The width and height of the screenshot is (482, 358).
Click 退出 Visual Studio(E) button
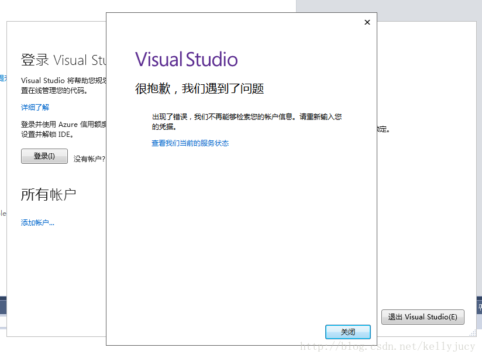(x=423, y=317)
